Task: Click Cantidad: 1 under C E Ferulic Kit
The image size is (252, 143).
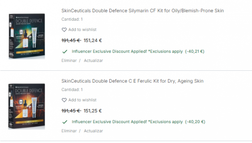Action: 72,90
